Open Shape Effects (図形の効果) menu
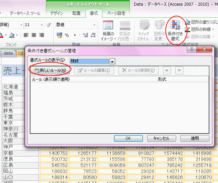Viewport: 218px width, 183px height. [200, 37]
